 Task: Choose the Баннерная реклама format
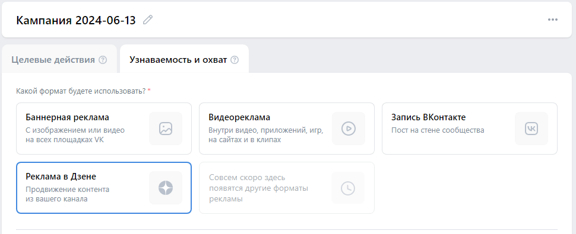tap(104, 129)
